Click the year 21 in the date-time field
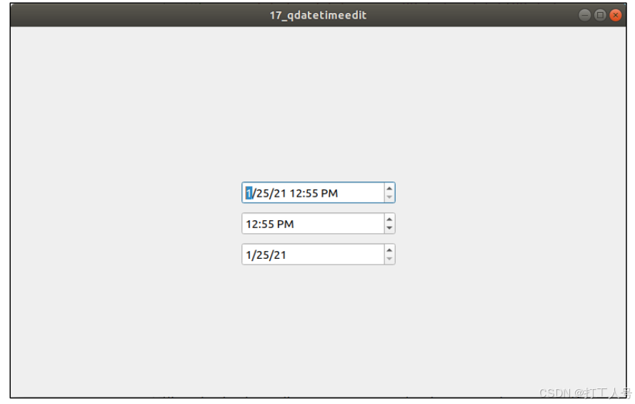The width and height of the screenshot is (635, 404). pos(280,193)
